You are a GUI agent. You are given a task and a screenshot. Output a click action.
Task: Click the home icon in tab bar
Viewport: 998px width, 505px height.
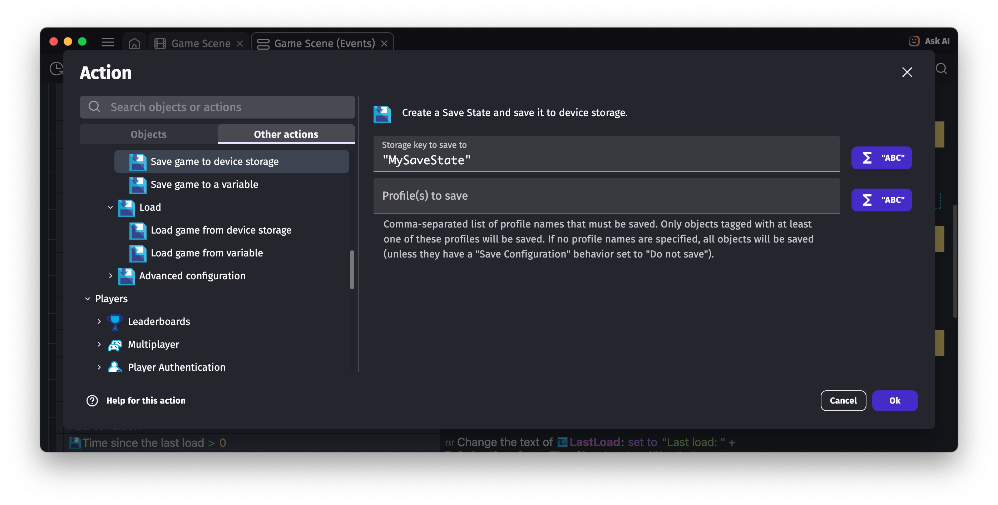click(134, 43)
